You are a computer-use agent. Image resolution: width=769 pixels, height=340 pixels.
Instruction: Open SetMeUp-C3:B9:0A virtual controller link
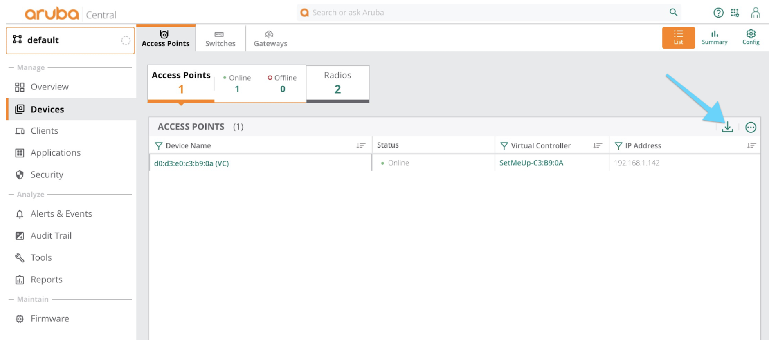point(531,163)
